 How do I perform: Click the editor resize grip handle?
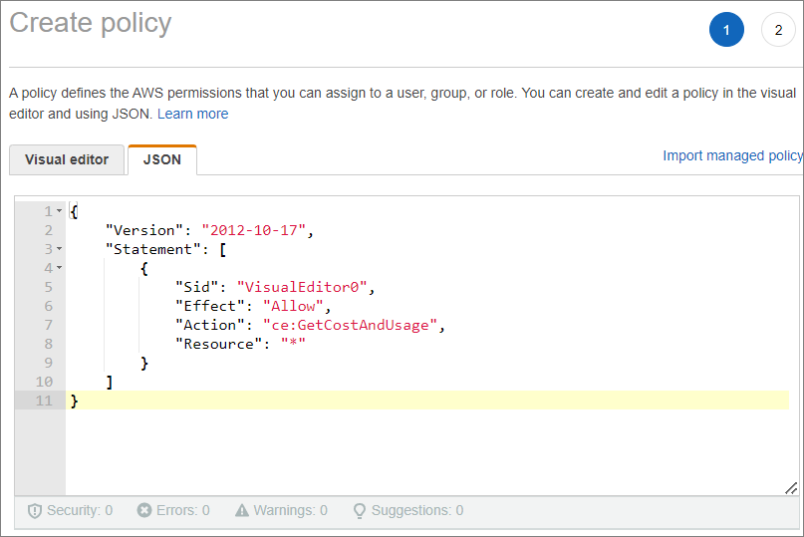pyautogui.click(x=791, y=488)
